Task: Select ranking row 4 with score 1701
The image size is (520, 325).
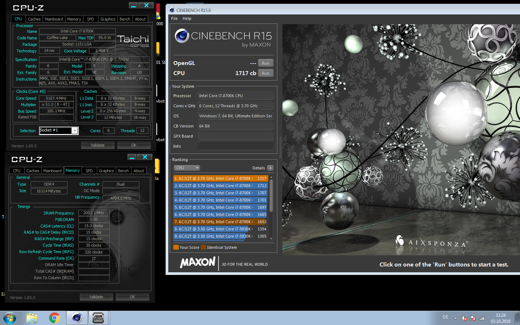Action: pyautogui.click(x=220, y=200)
